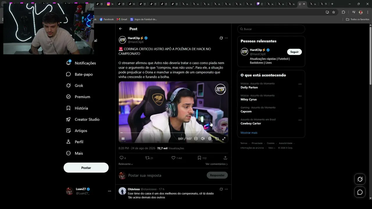The height and width of the screenshot is (209, 372).
Task: Open Otáviosx profile avatar
Action: pyautogui.click(x=122, y=191)
